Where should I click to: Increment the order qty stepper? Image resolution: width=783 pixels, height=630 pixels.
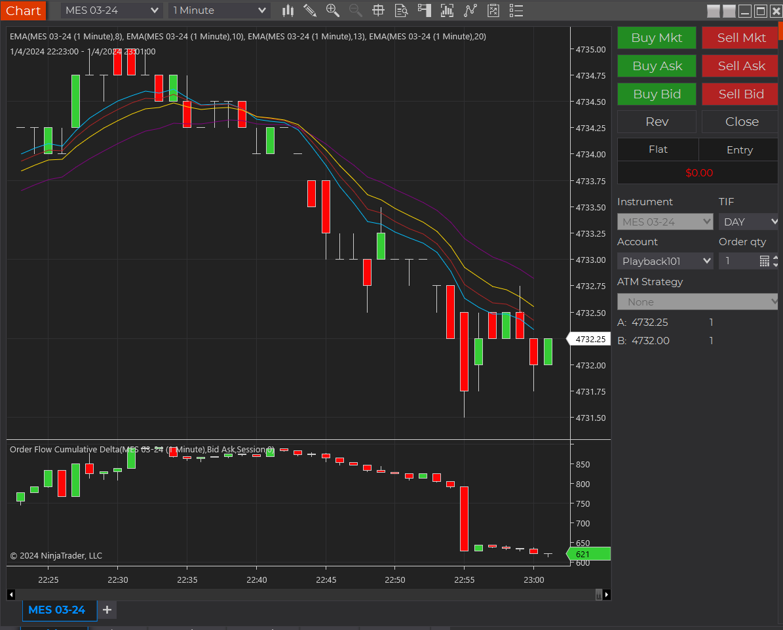coord(775,257)
